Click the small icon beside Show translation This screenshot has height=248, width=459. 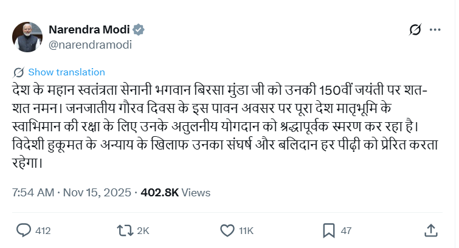[19, 72]
